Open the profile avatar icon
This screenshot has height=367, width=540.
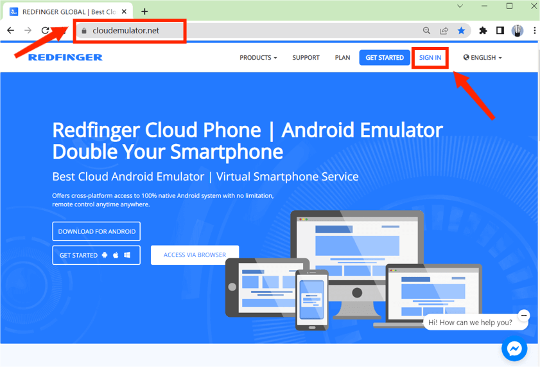pyautogui.click(x=518, y=31)
